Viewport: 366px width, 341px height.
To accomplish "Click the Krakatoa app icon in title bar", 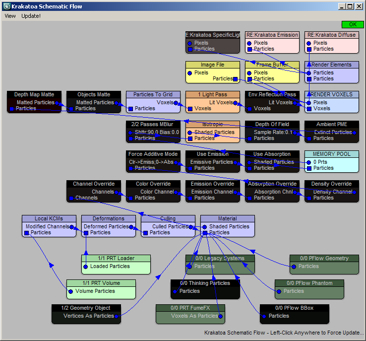I will pos(7,6).
